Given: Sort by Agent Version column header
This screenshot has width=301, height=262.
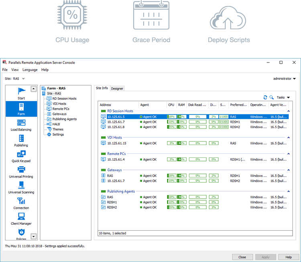Looking at the screenshot, I should pyautogui.click(x=279, y=105).
